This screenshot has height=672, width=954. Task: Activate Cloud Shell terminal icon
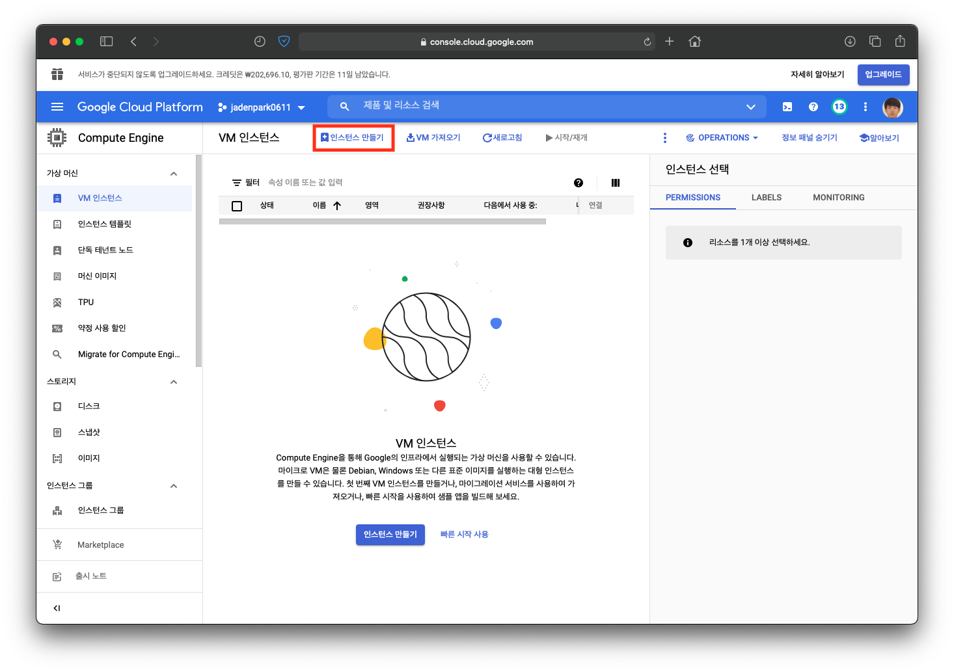[x=787, y=107]
